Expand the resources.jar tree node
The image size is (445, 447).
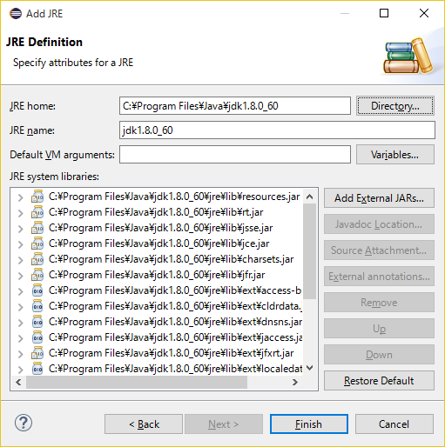(20, 197)
